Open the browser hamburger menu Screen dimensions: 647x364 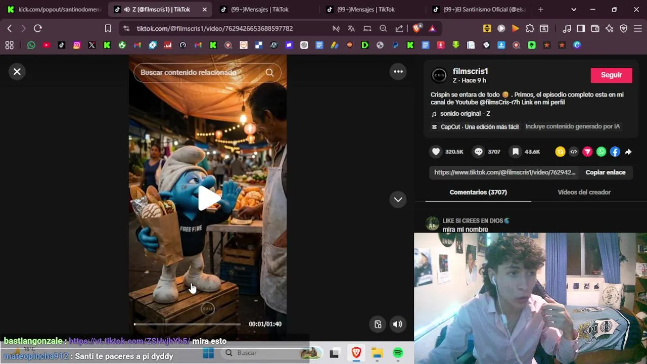(637, 28)
